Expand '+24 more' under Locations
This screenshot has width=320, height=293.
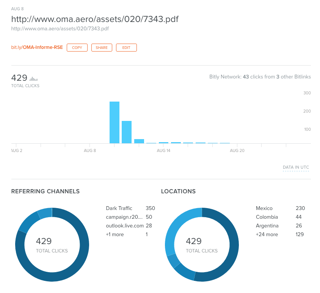[x=267, y=234]
